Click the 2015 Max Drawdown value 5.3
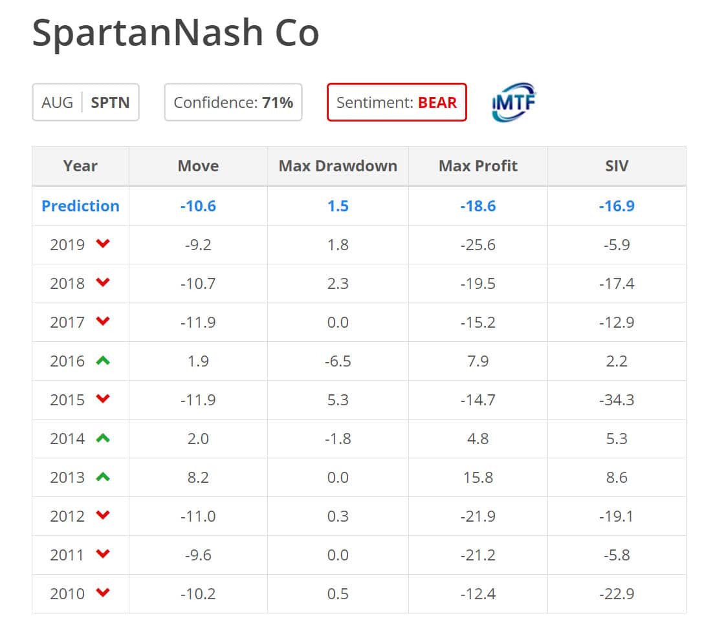Image resolution: width=704 pixels, height=638 pixels. [x=338, y=400]
